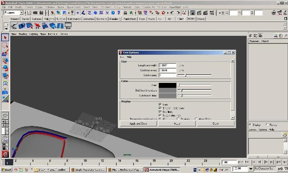The height and width of the screenshot is (173, 288).
Task: Click the Length and width input field
Action: [x=167, y=65]
